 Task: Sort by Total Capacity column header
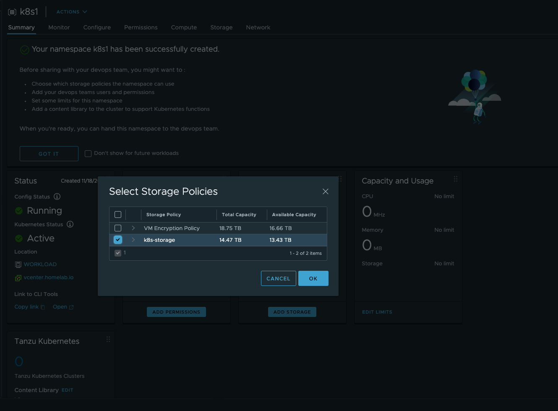[239, 215]
